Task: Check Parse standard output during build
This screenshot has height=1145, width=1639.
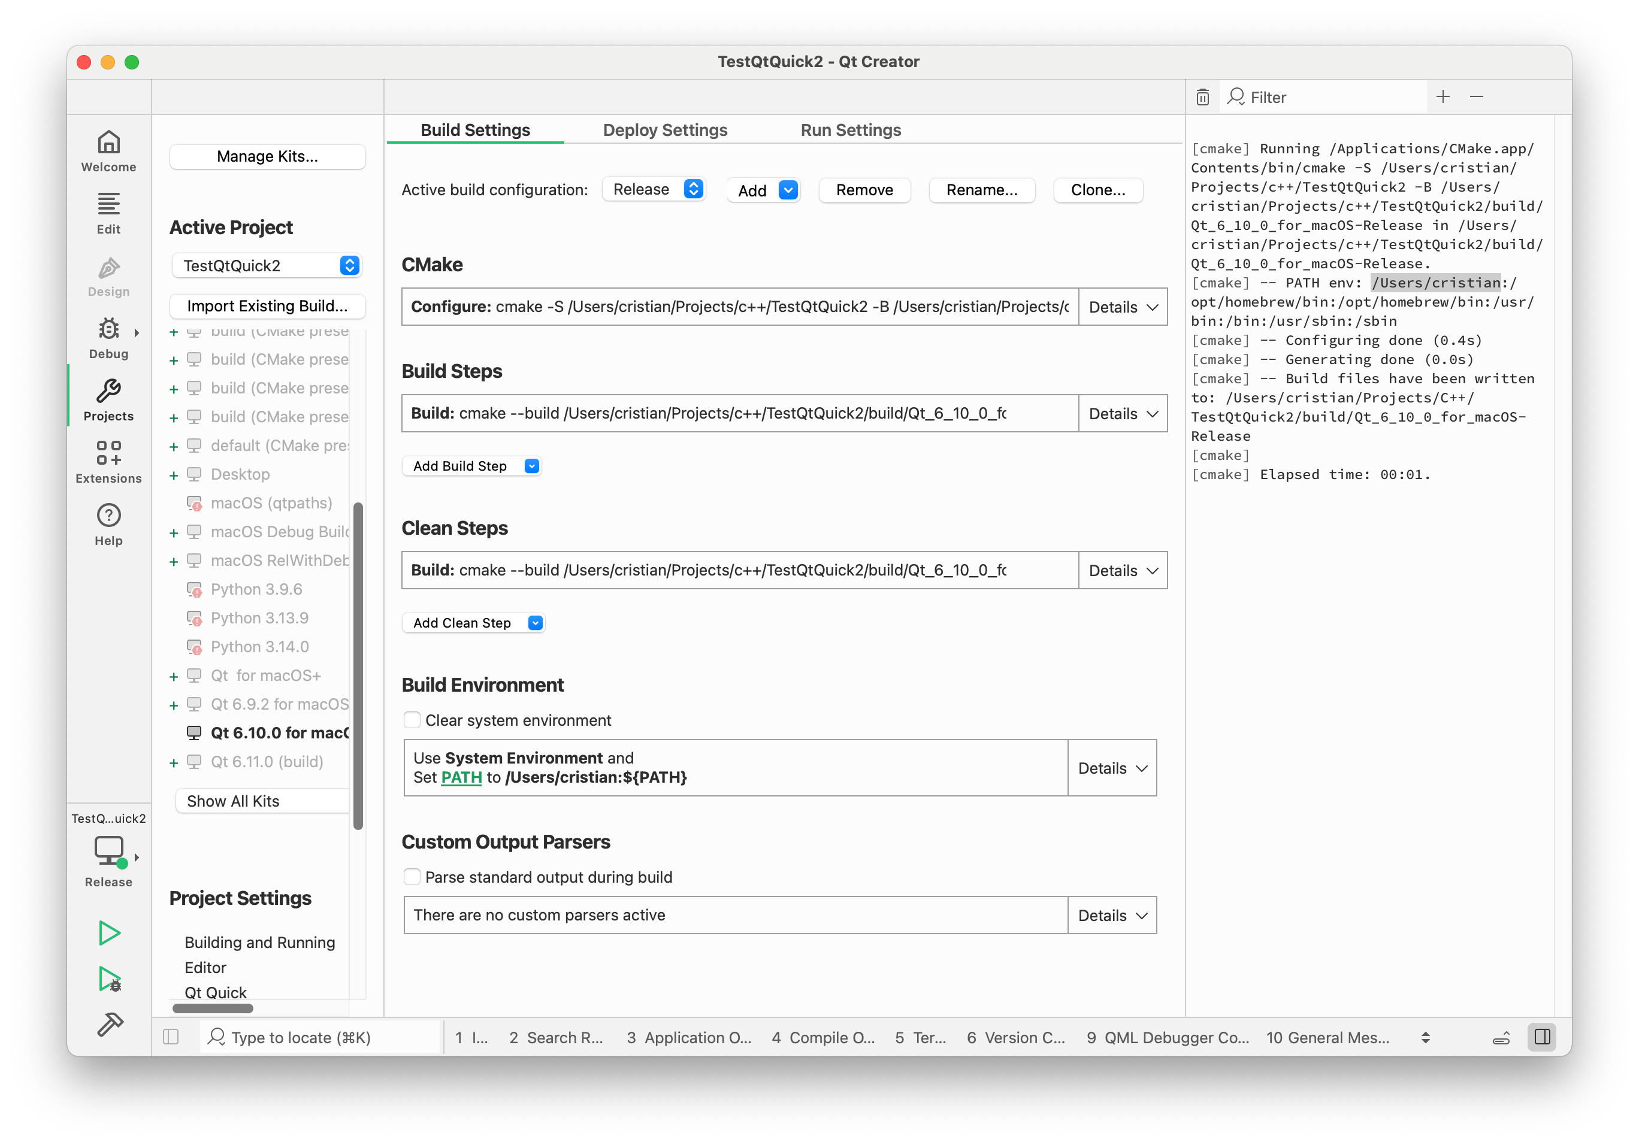Action: tap(412, 877)
